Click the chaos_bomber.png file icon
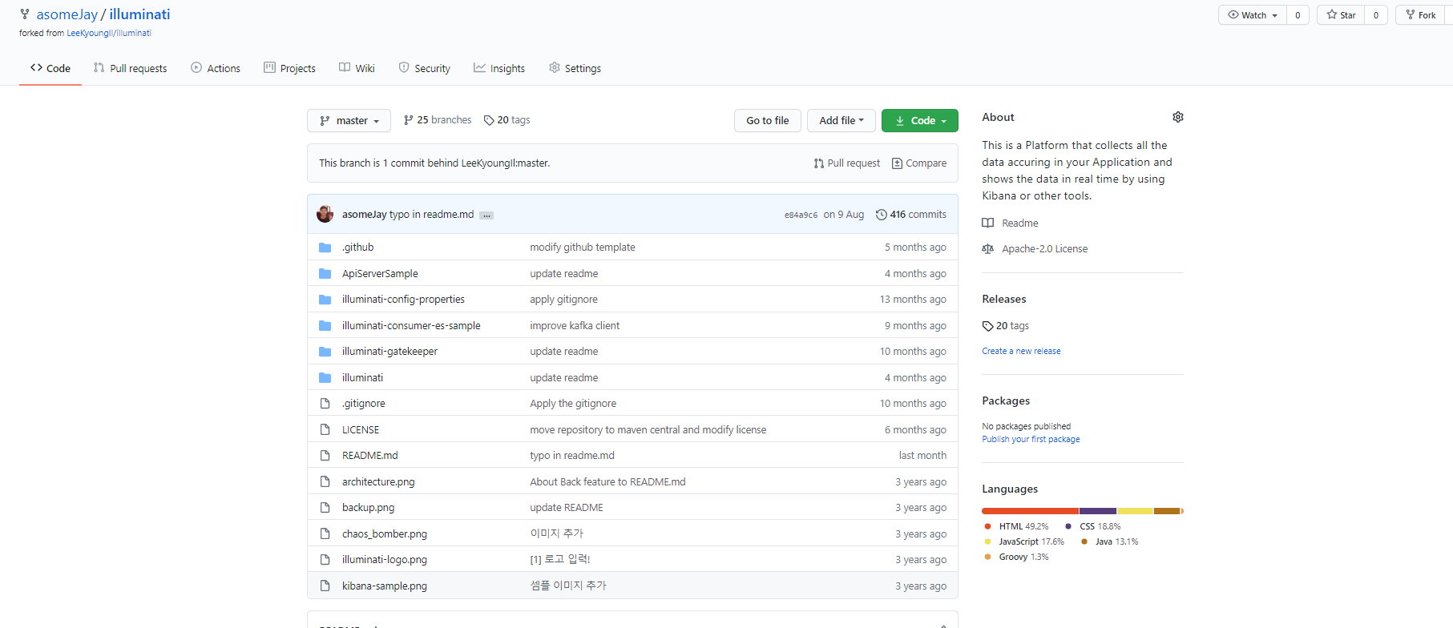 coord(325,533)
